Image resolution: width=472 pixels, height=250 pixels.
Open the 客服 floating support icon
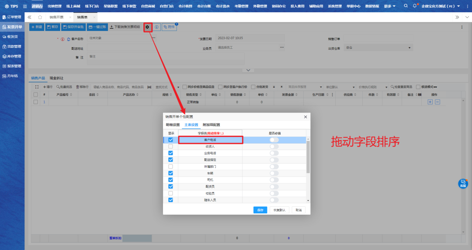463,183
